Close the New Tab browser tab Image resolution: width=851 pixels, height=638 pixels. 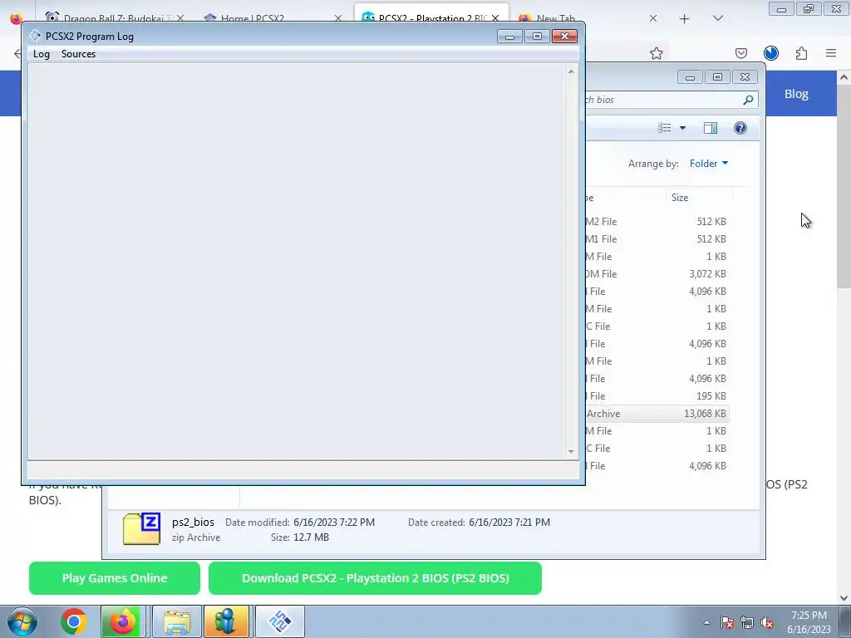point(653,18)
